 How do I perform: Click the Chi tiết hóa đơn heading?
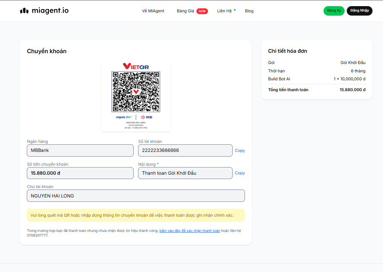[x=287, y=51]
